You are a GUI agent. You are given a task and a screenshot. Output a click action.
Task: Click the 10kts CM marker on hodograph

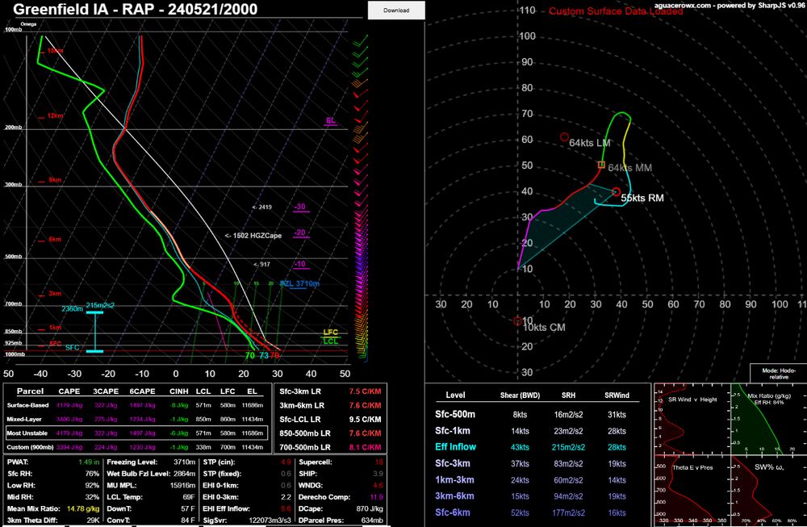[x=518, y=321]
